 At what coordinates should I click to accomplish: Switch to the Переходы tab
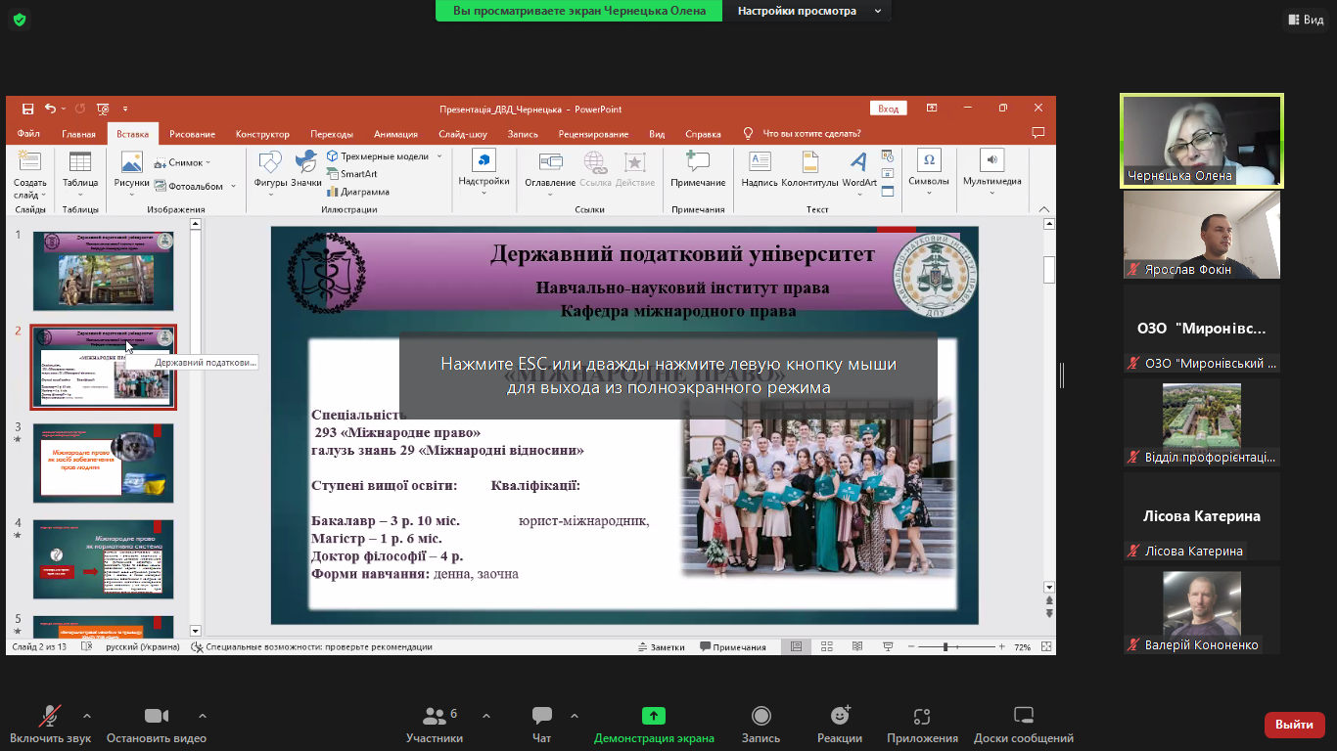coord(332,134)
